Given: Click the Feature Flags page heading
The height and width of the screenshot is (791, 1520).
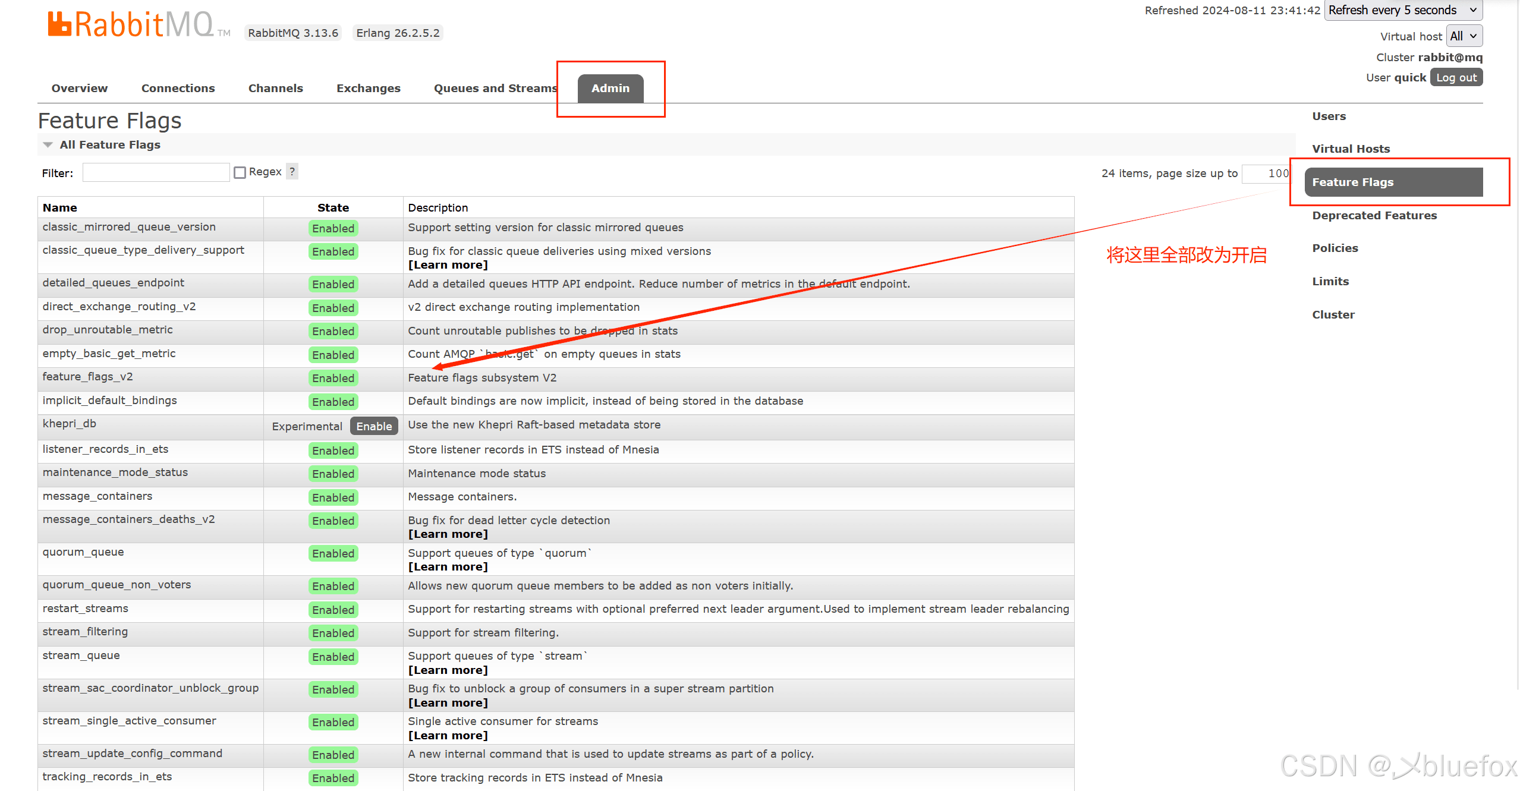Looking at the screenshot, I should (x=109, y=121).
